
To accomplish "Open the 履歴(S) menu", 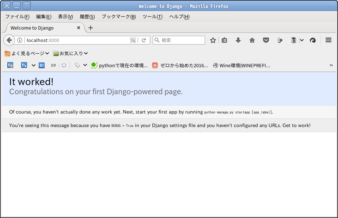I will coord(87,16).
